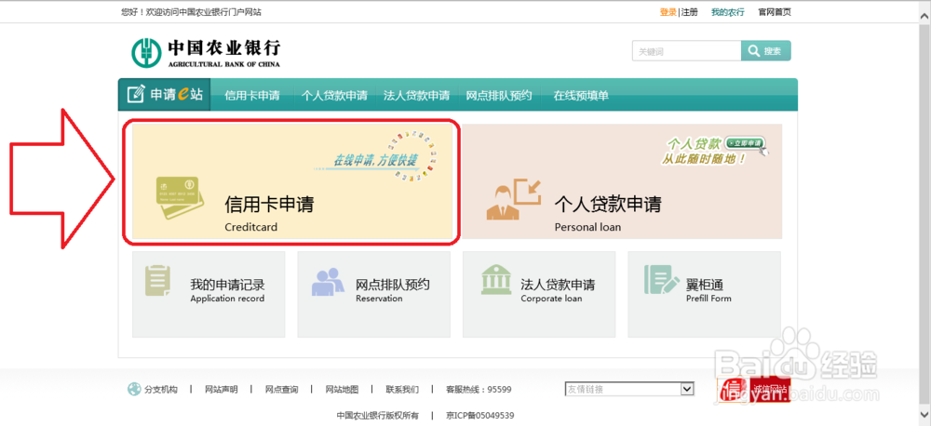Go to 我的农行 link

[x=727, y=12]
